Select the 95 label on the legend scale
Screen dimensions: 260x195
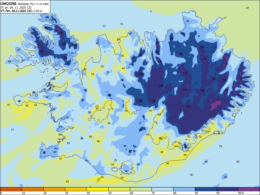tap(218, 193)
